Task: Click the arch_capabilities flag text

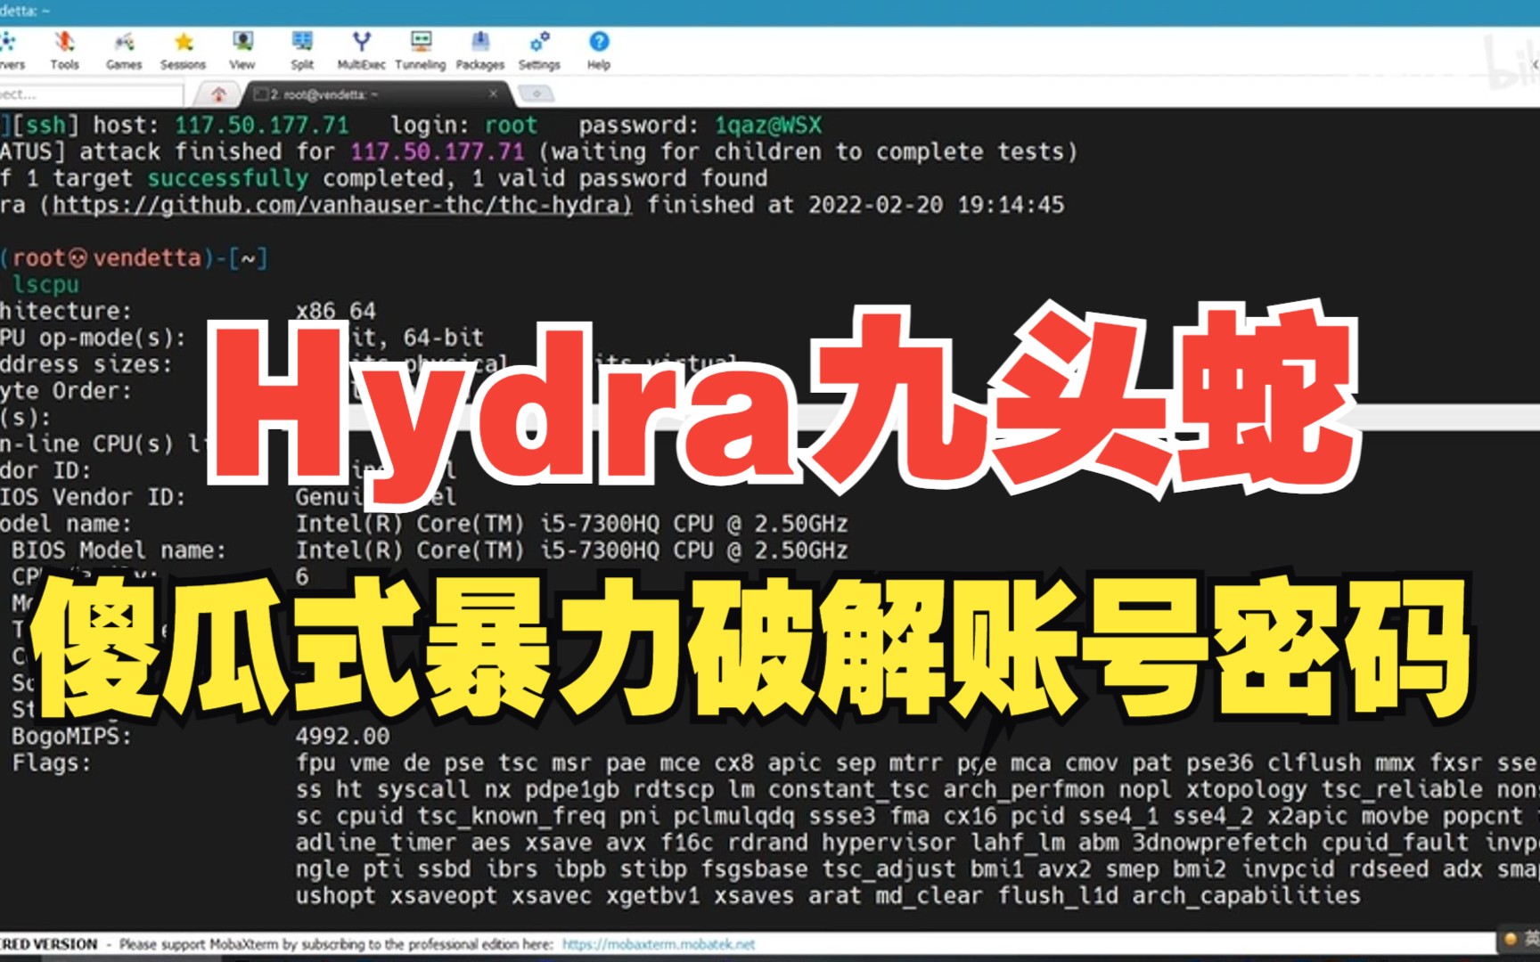Action: pyautogui.click(x=1246, y=896)
